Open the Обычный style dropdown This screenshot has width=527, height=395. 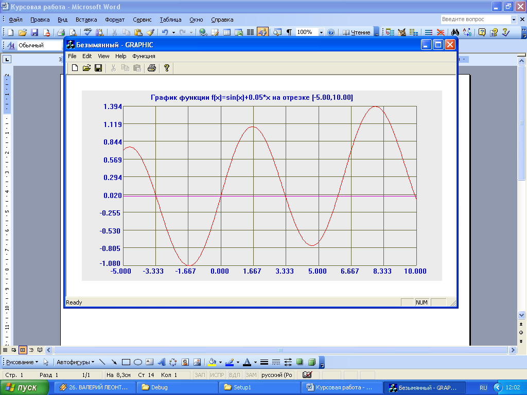pos(36,45)
